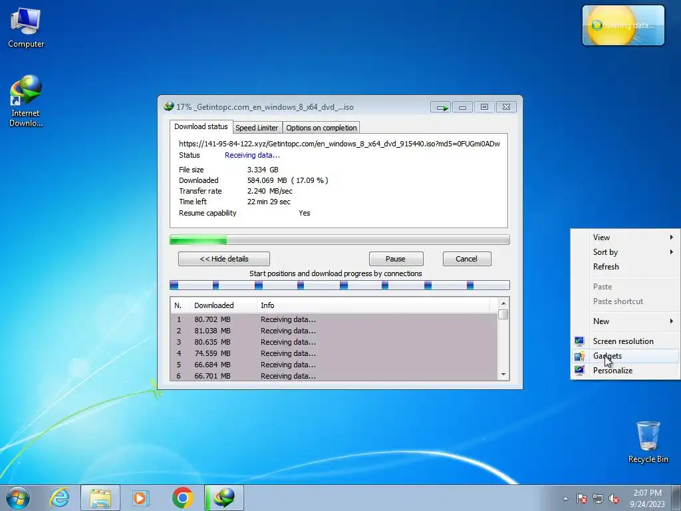
Task: Click the download URL text
Action: 339,144
